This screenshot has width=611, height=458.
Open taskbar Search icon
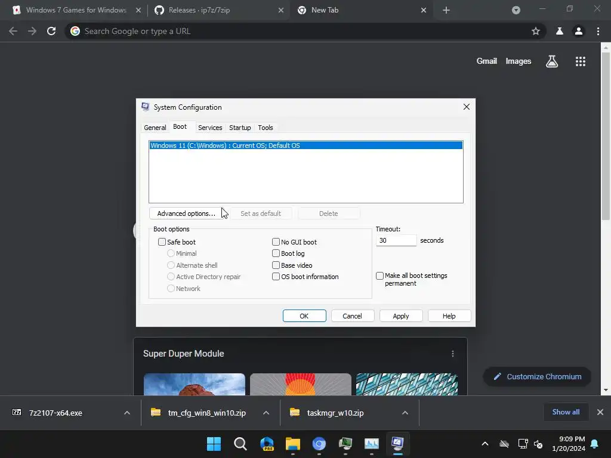pyautogui.click(x=240, y=444)
